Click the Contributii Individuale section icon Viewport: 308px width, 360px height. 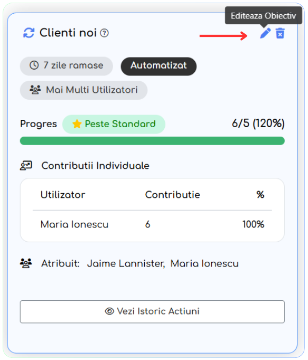[26, 166]
